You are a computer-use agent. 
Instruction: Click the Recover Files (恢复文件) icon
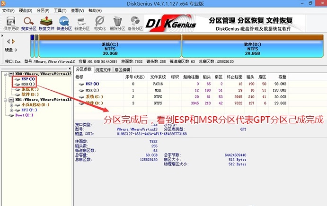click(x=46, y=23)
